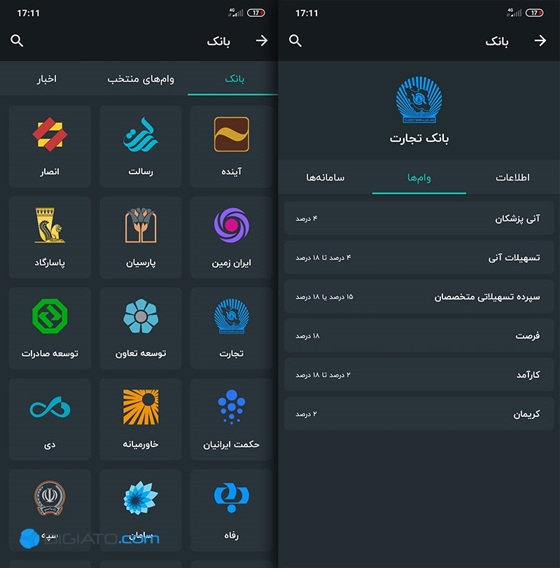Viewport: 560px width, 568px height.
Task: Open the Ayandeh bank tile
Action: pos(231,146)
